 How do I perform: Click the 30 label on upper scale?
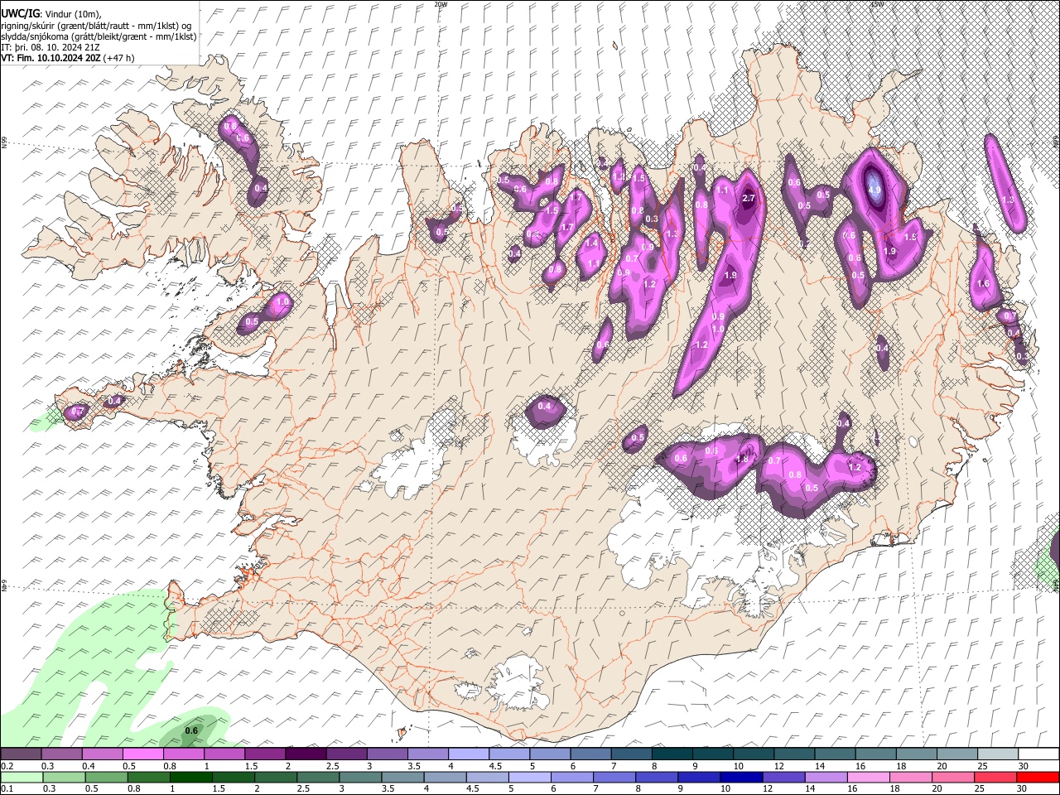[1024, 766]
